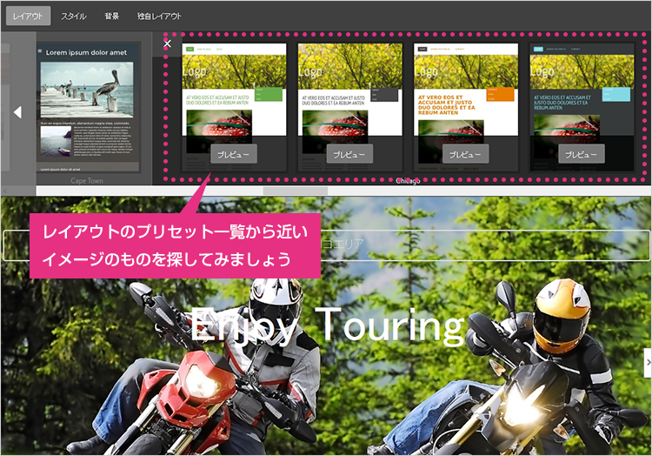Image resolution: width=652 pixels, height=456 pixels.
Task: Click the Chicago layout name label
Action: click(408, 180)
